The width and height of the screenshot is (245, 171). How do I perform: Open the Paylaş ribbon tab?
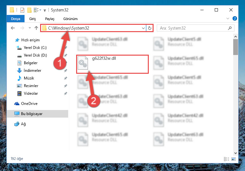50,19
